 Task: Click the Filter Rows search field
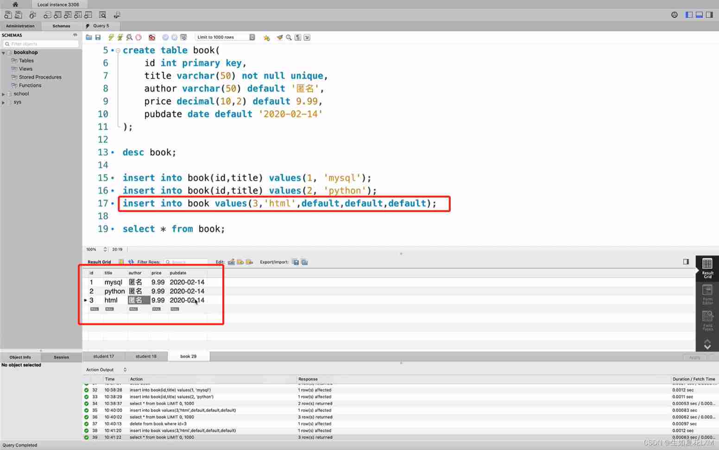186,262
